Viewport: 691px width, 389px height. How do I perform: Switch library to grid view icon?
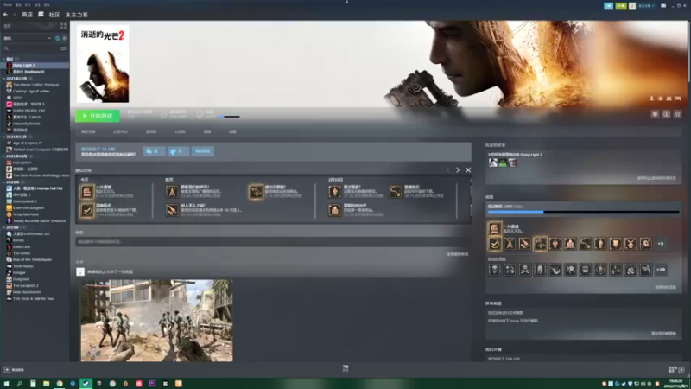pos(63,26)
